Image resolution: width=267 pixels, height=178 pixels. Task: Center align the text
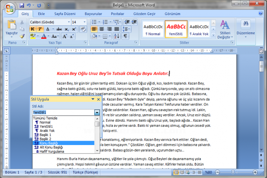click(x=102, y=29)
